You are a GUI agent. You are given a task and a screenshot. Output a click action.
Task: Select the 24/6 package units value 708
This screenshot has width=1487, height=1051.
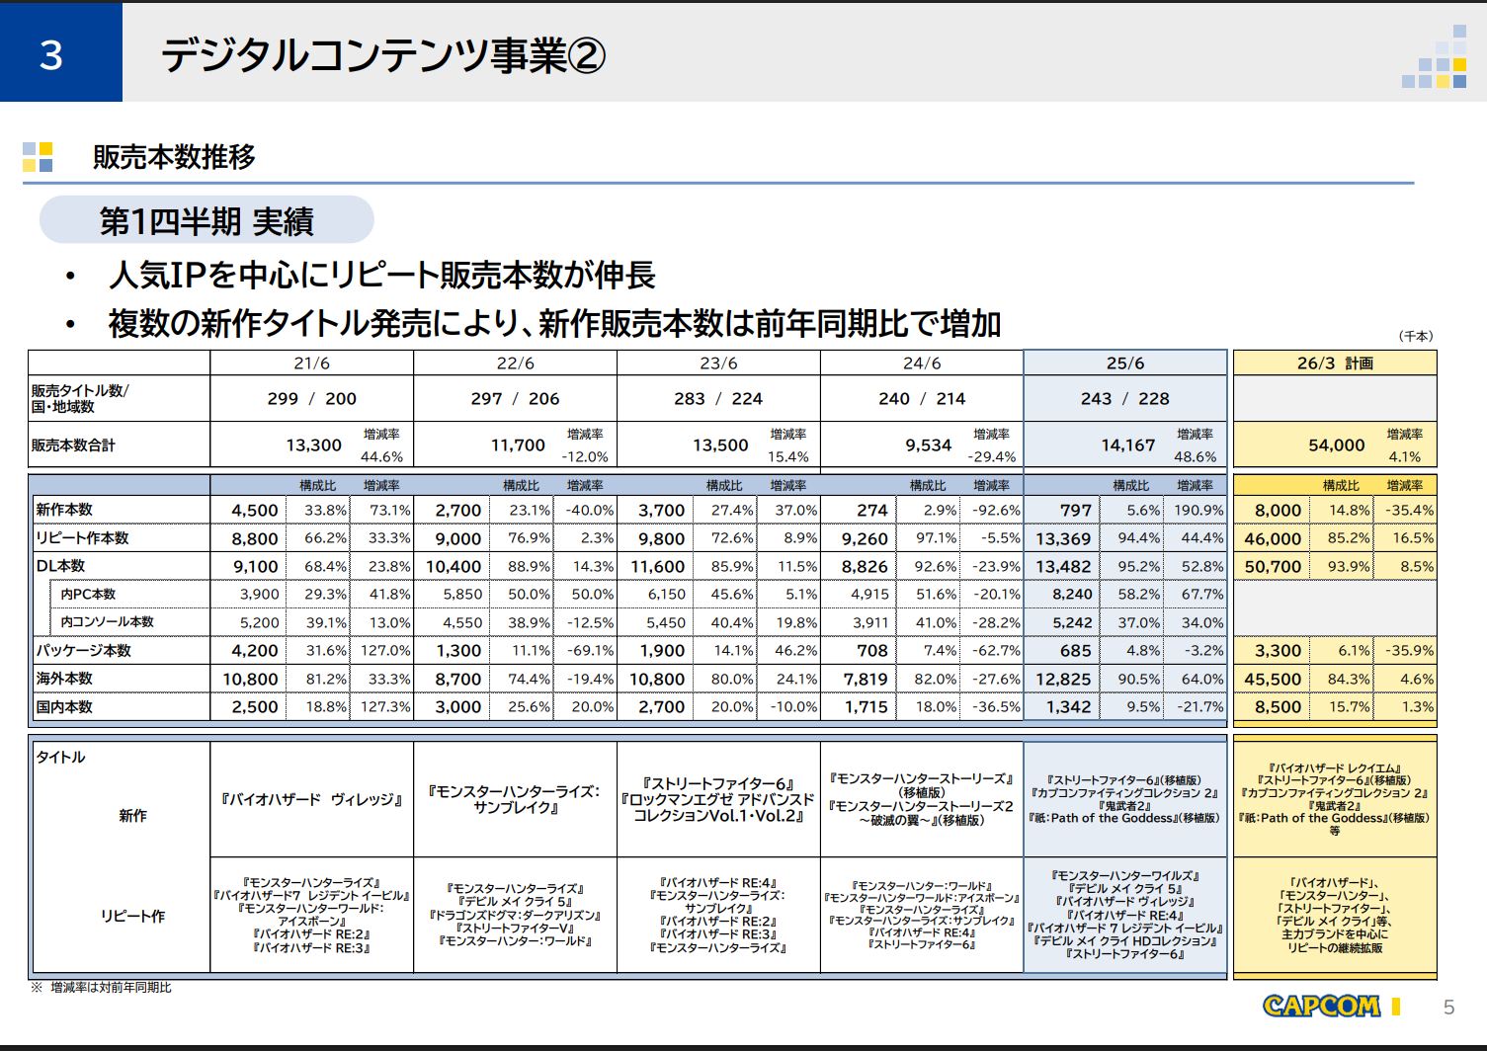point(872,651)
